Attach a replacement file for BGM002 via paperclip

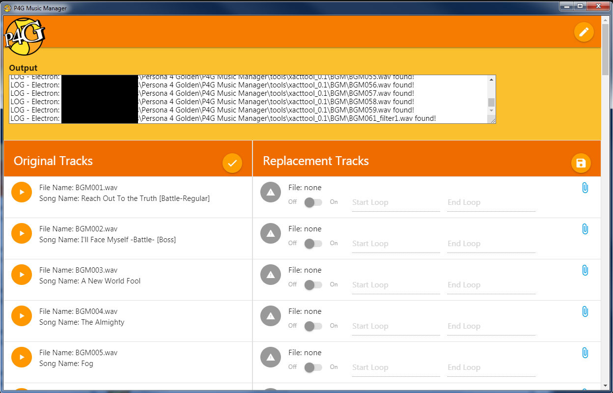pos(585,229)
